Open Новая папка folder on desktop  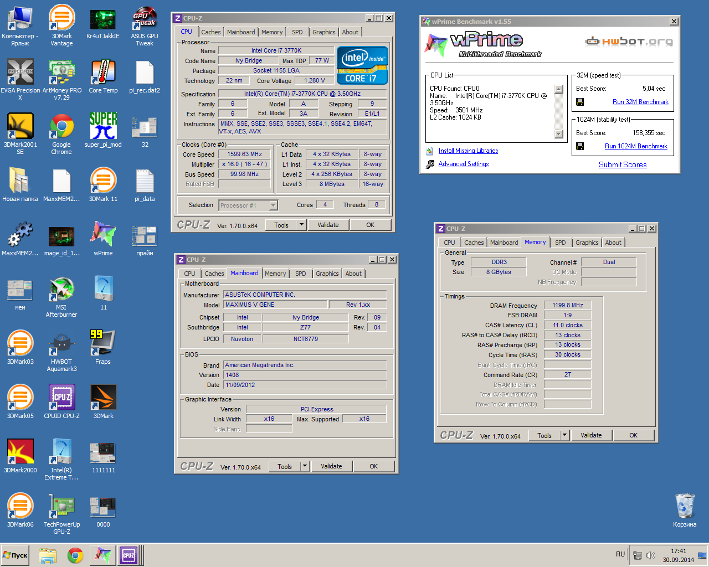(20, 185)
